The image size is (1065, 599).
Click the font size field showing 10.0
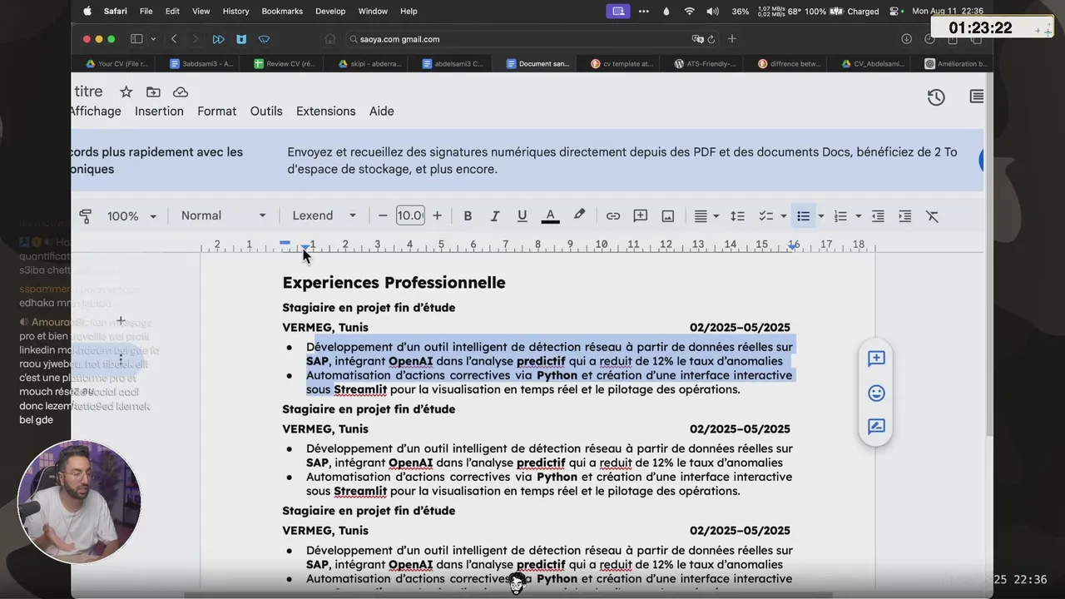click(410, 215)
